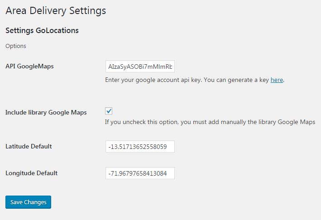Screen dimensions: 321x220
Task: Click the API GoogleMaps key input field
Action: pyautogui.click(x=140, y=66)
